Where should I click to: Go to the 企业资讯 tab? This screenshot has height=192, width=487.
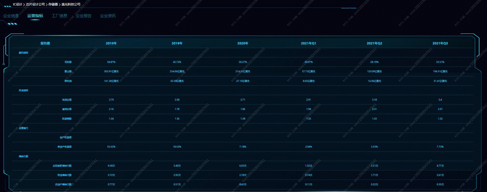[x=108, y=16]
